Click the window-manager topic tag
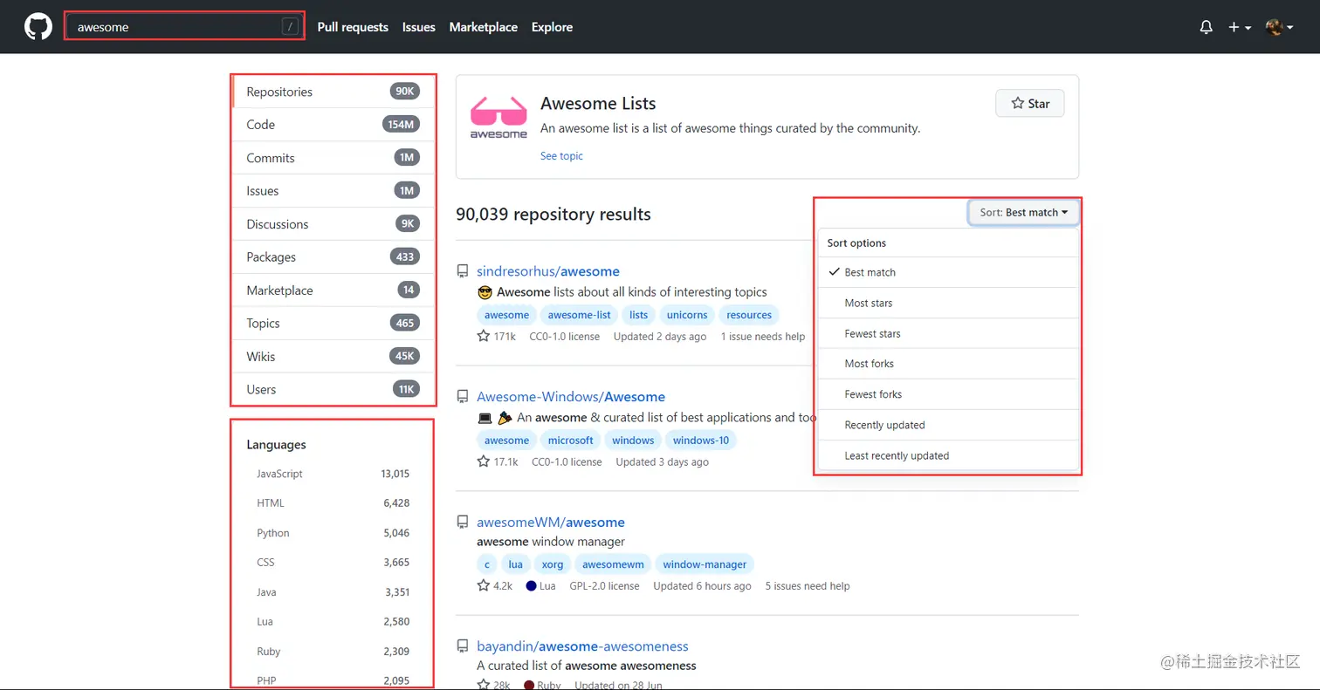 [x=705, y=564]
